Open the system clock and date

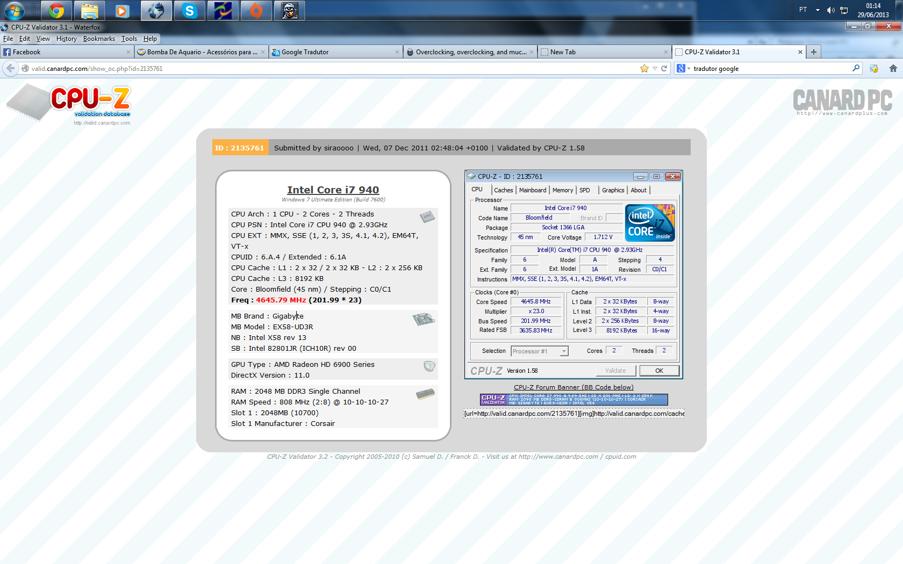click(x=873, y=10)
